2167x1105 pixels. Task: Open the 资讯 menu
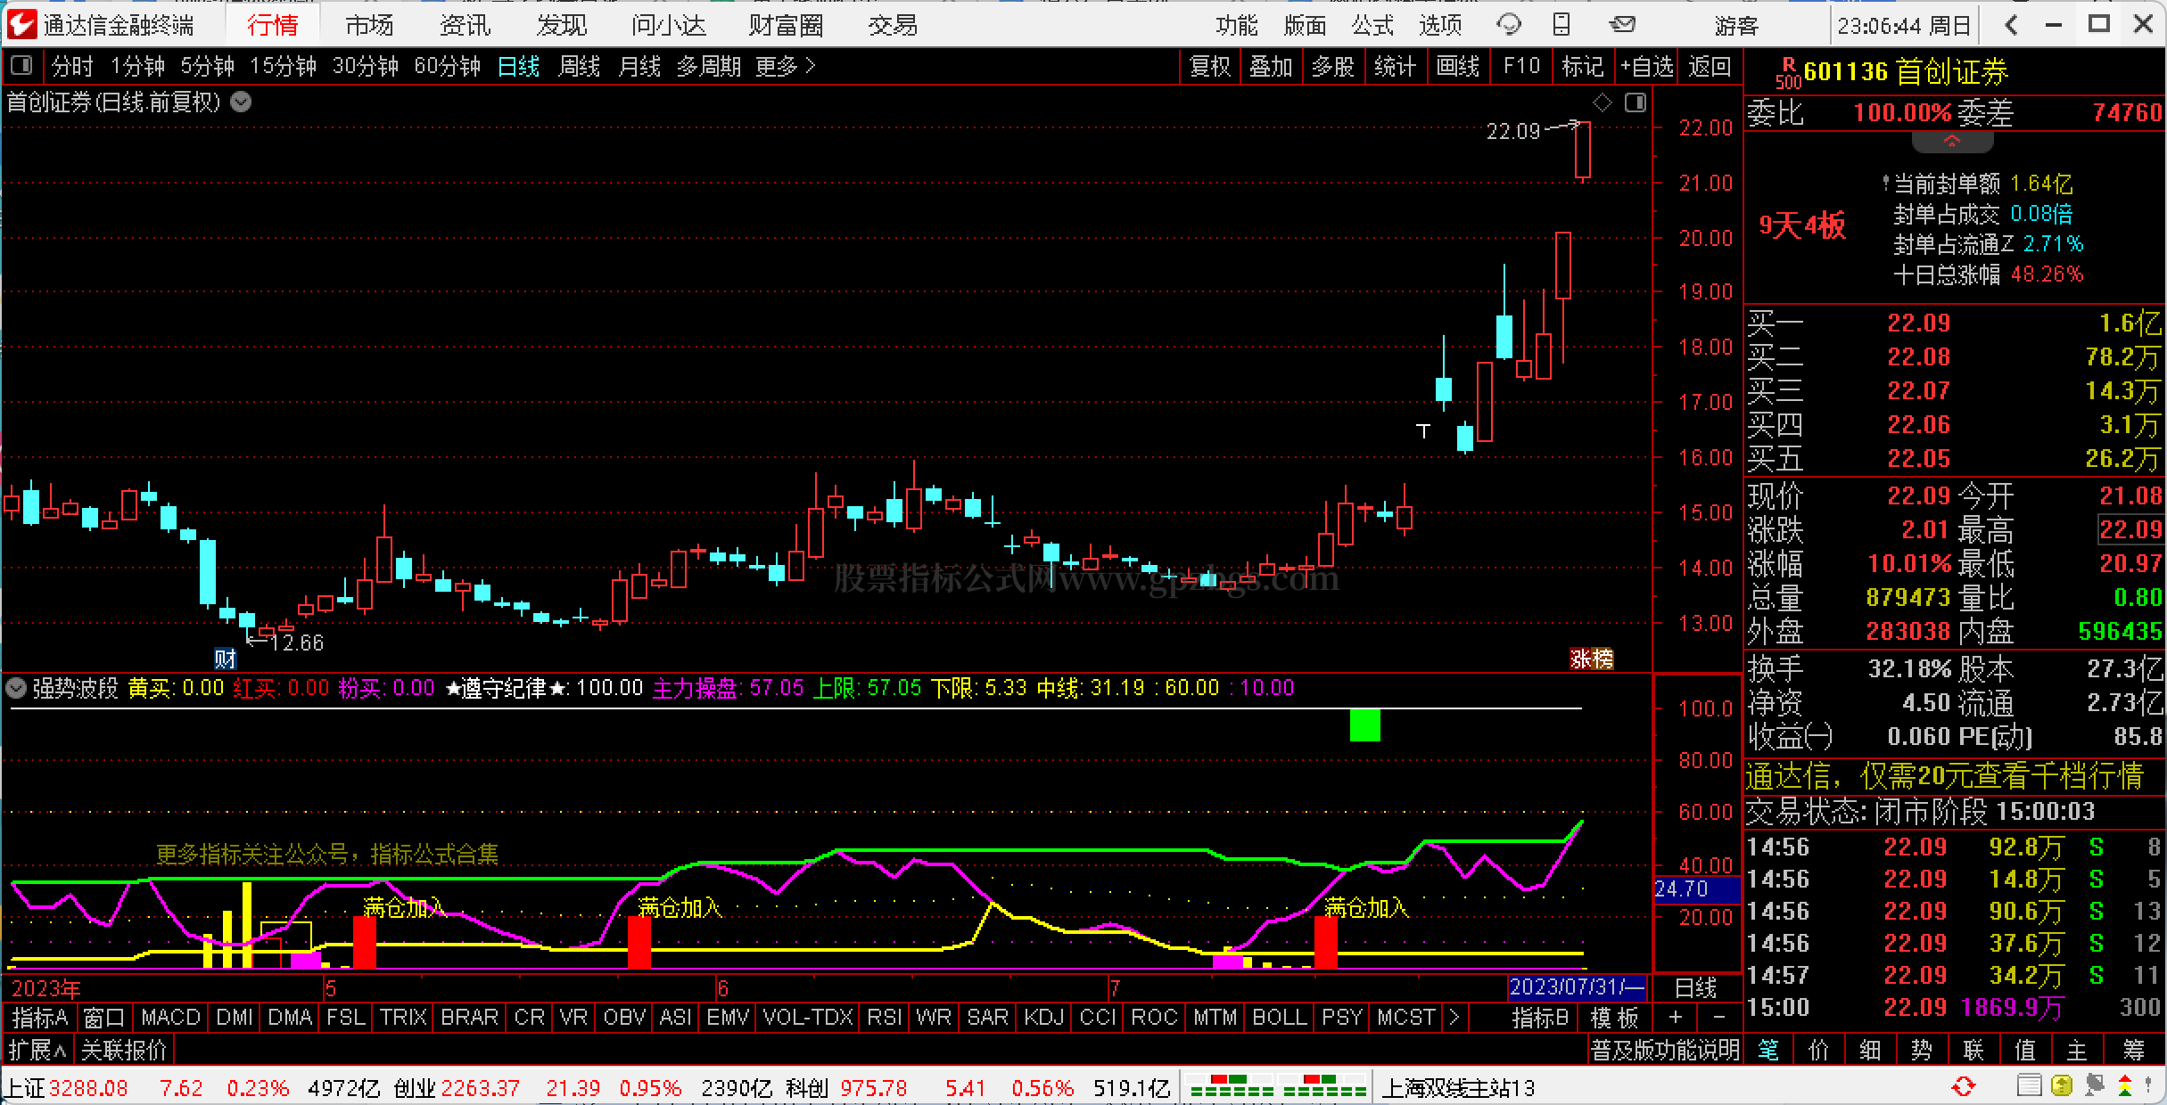466,25
